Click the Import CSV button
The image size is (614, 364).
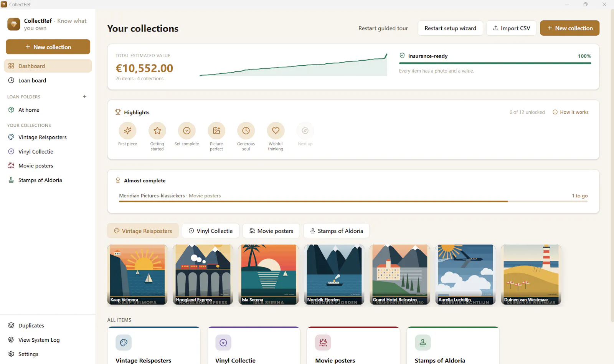click(512, 28)
